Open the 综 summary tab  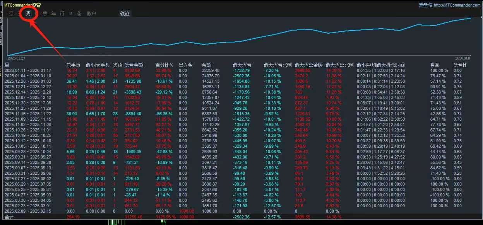coord(11,14)
